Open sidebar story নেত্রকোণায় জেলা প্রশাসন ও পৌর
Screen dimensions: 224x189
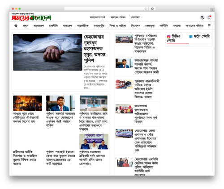(x=146, y=140)
